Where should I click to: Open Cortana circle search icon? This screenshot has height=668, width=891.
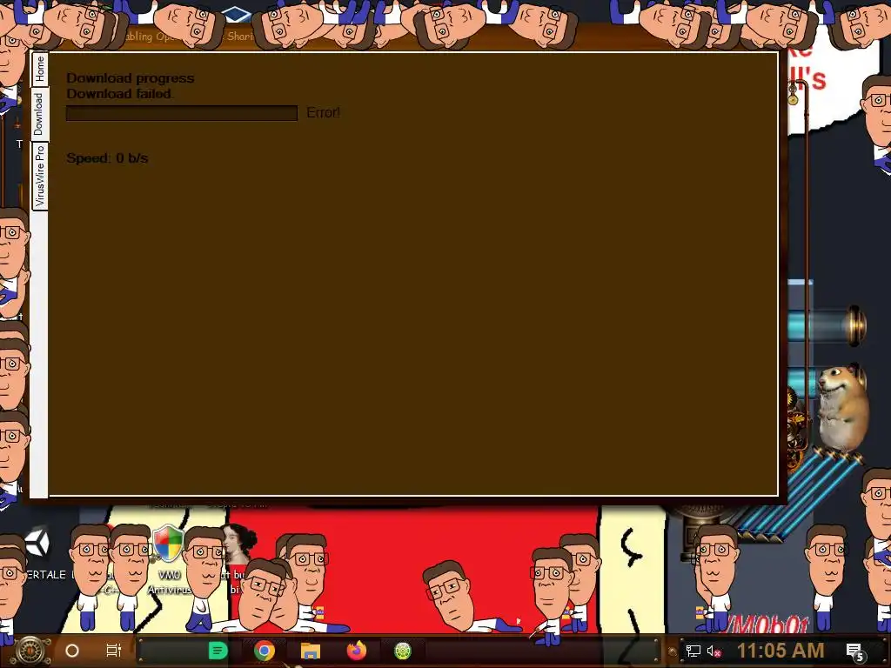(x=72, y=651)
